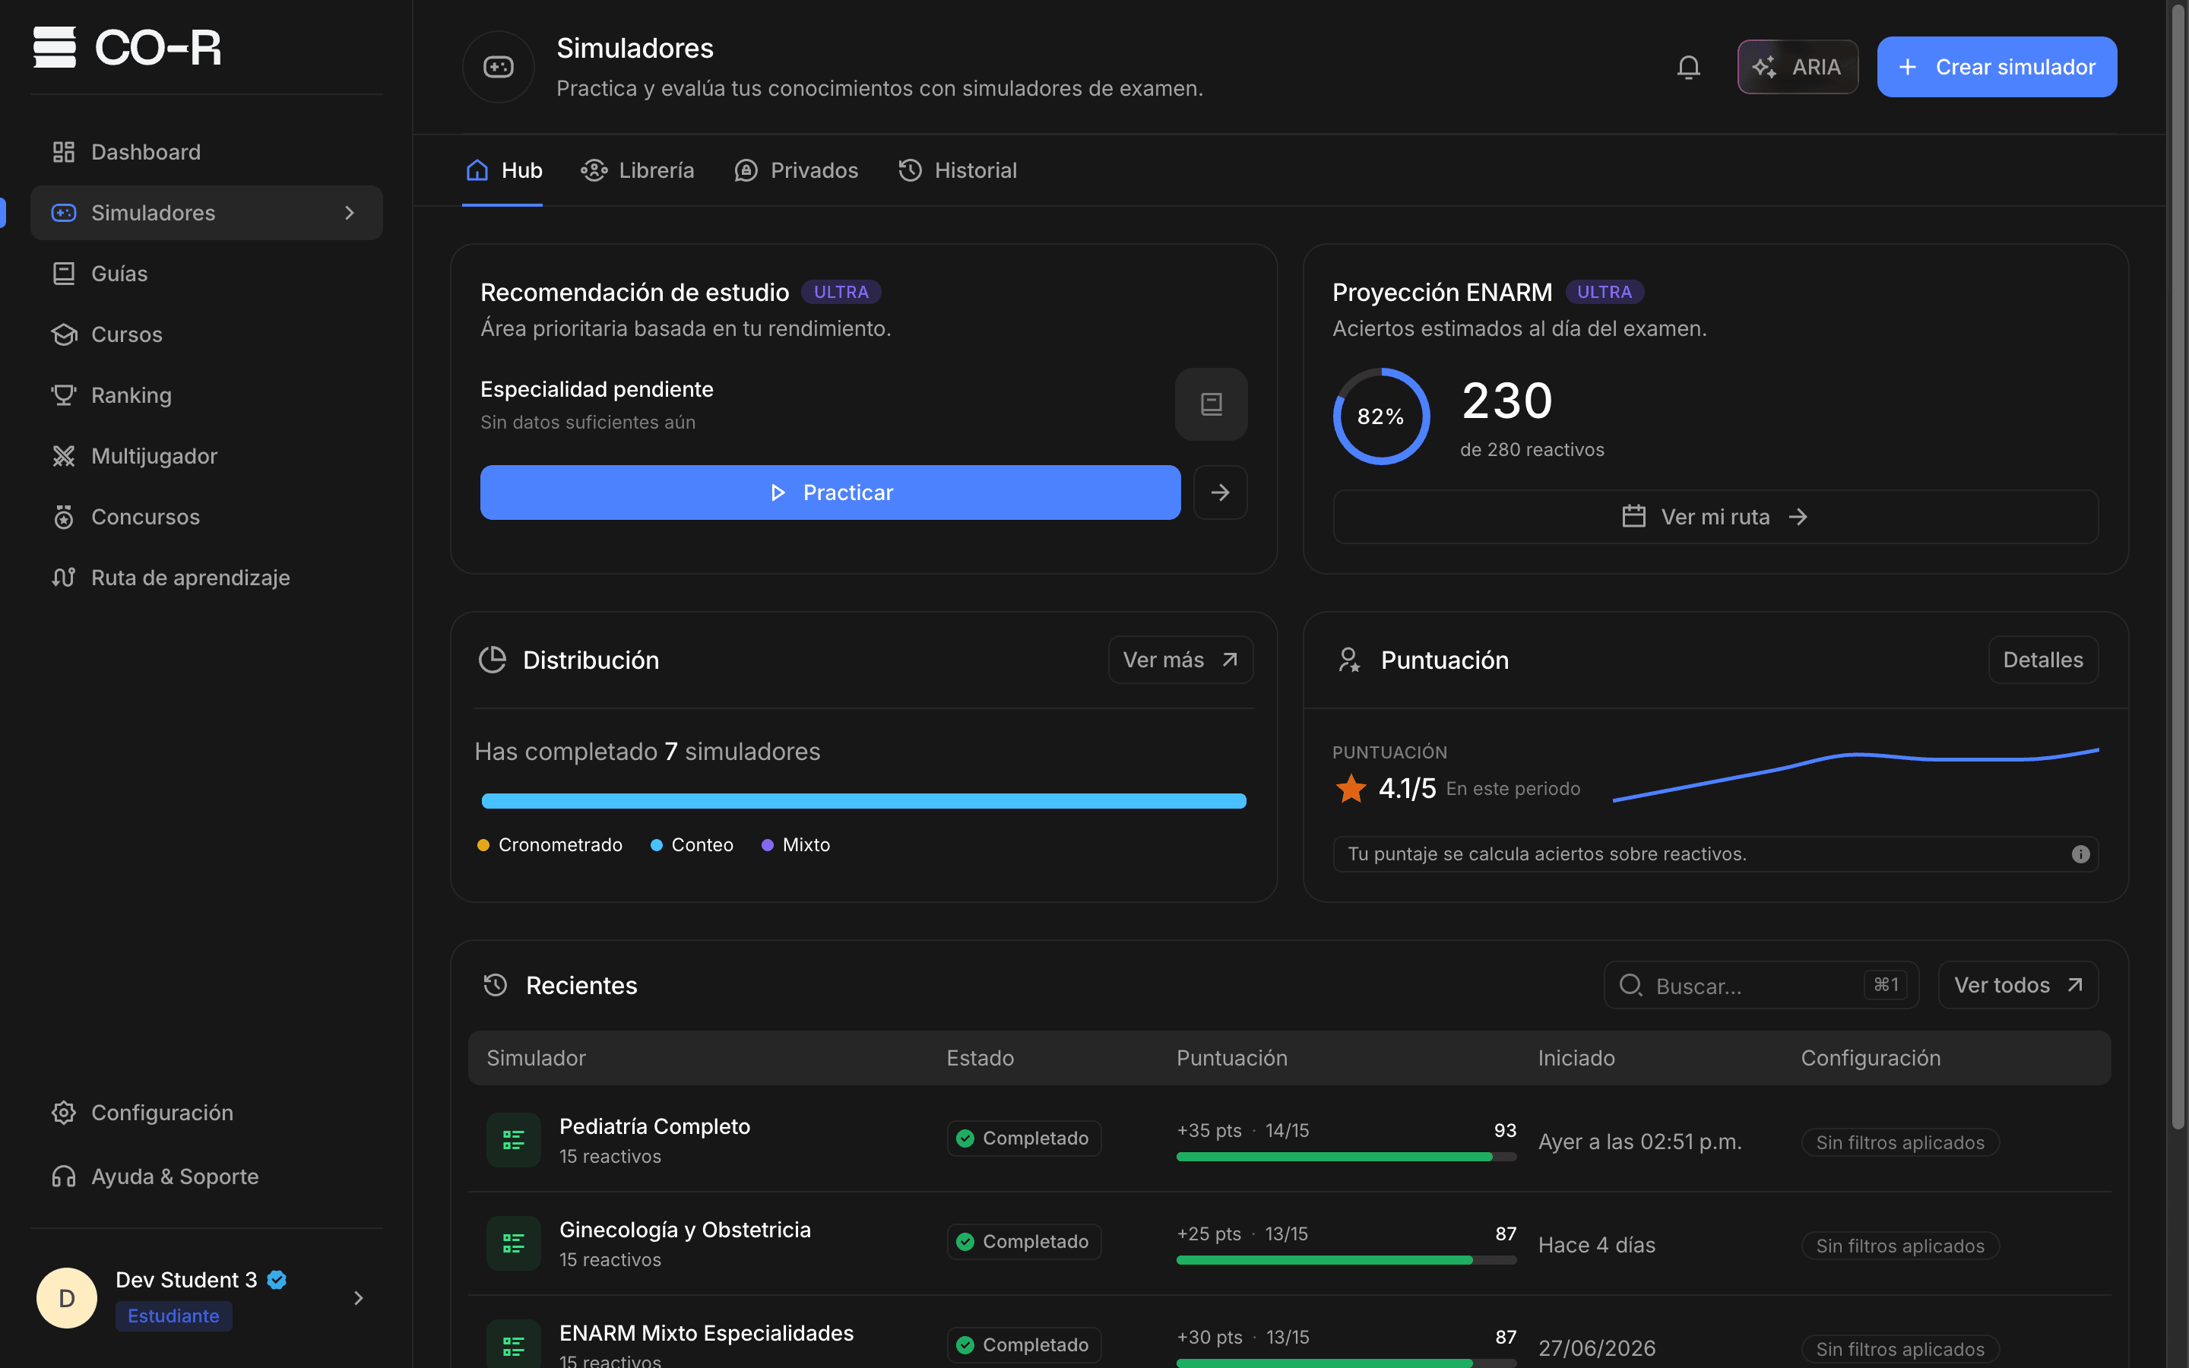Click Ver mi ruta button
2189x1368 pixels.
pyautogui.click(x=1715, y=517)
